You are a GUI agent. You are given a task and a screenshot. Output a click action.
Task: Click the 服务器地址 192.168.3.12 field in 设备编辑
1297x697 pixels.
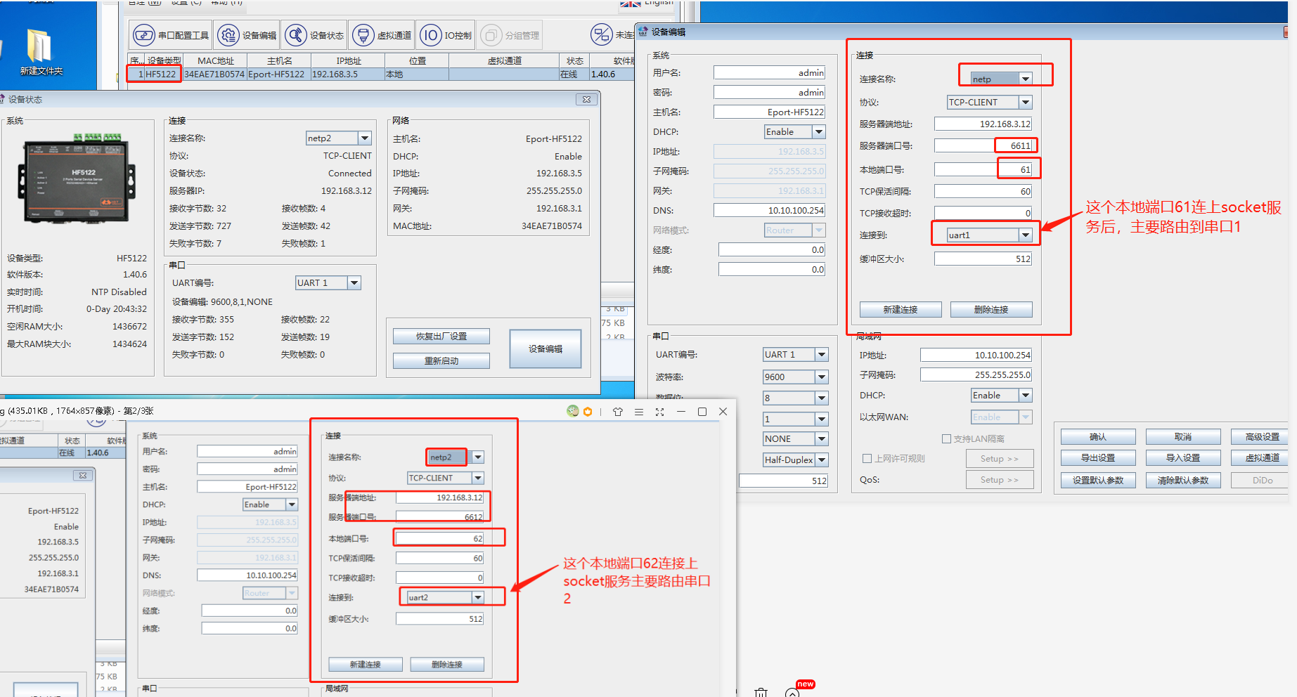point(983,124)
